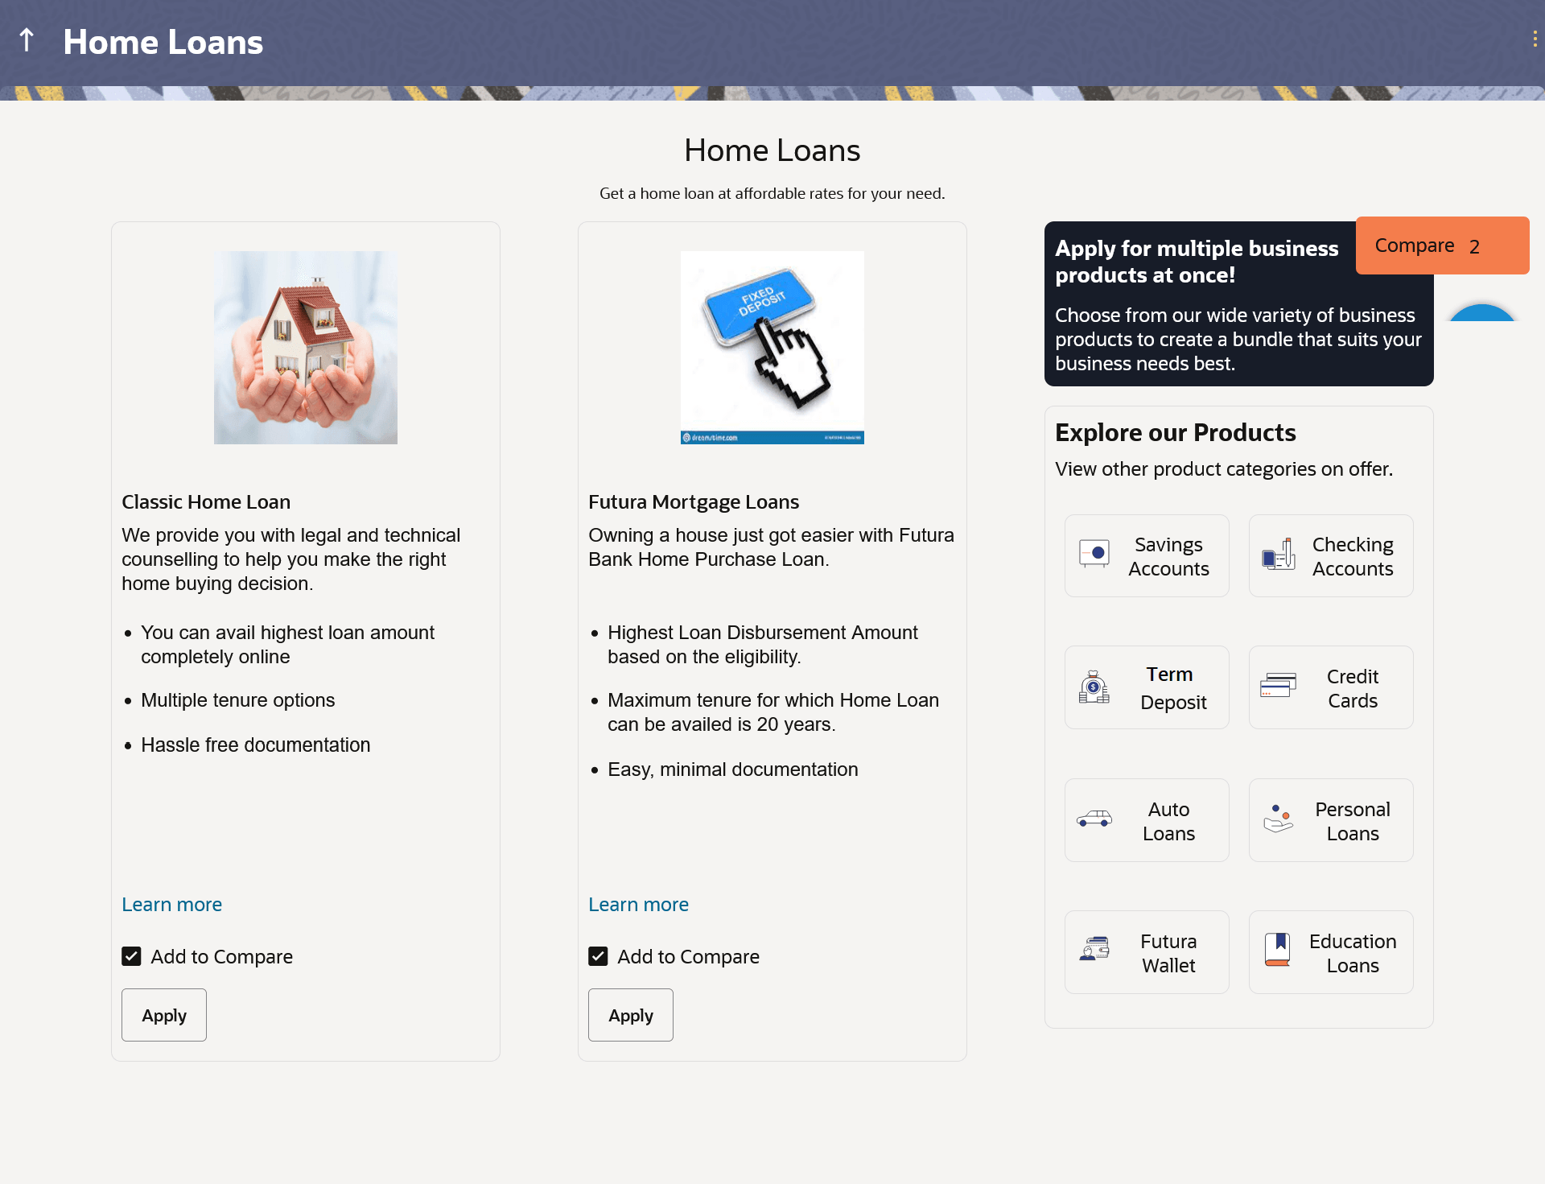This screenshot has width=1545, height=1184.
Task: Open Learn more for Classic Home Loan
Action: (171, 905)
